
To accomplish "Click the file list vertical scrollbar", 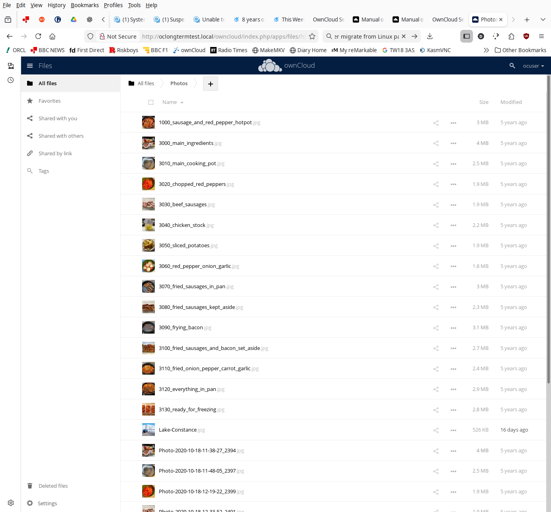I will [x=548, y=231].
